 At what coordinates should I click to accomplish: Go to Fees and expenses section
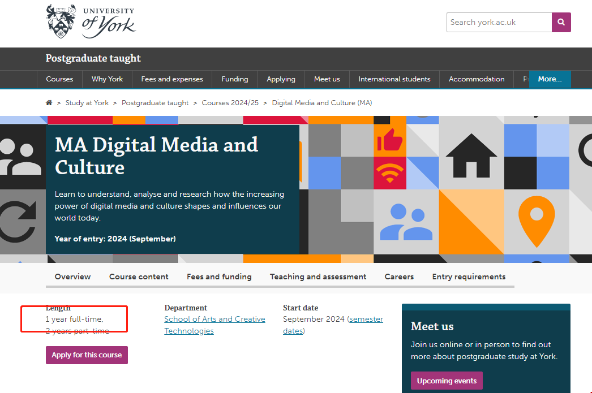(x=172, y=79)
